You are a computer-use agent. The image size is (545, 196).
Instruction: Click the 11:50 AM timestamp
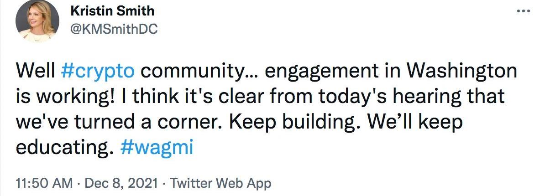[44, 183]
